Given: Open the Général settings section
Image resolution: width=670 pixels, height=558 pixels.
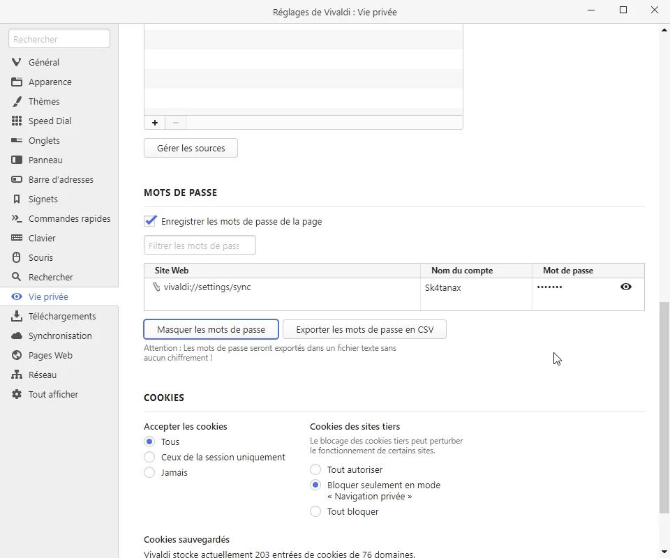Looking at the screenshot, I should 59,62.
